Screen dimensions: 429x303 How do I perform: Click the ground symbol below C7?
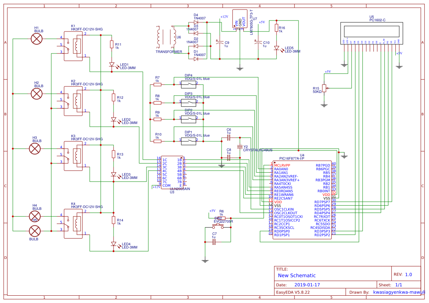(205, 261)
